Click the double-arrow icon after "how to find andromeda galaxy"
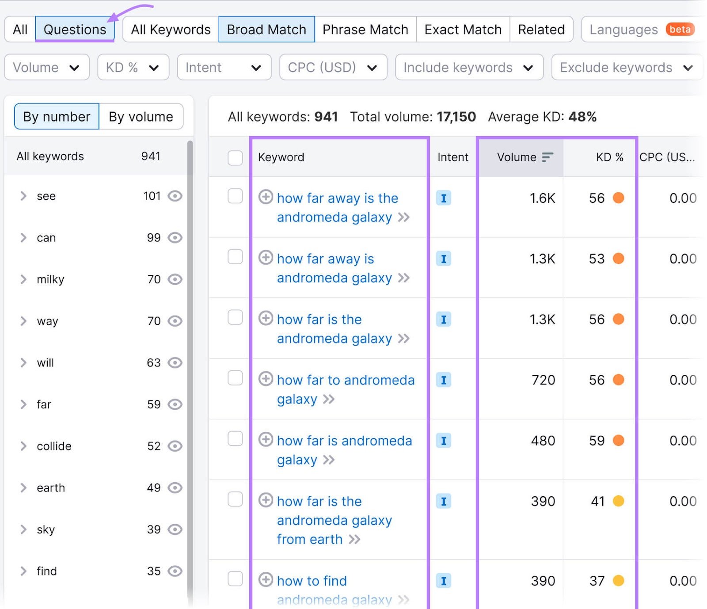The height and width of the screenshot is (609, 707). click(403, 599)
